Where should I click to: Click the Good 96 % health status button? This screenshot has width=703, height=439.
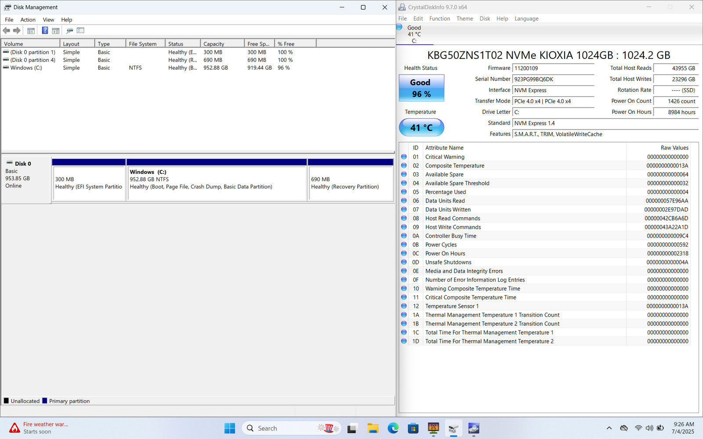click(x=421, y=88)
